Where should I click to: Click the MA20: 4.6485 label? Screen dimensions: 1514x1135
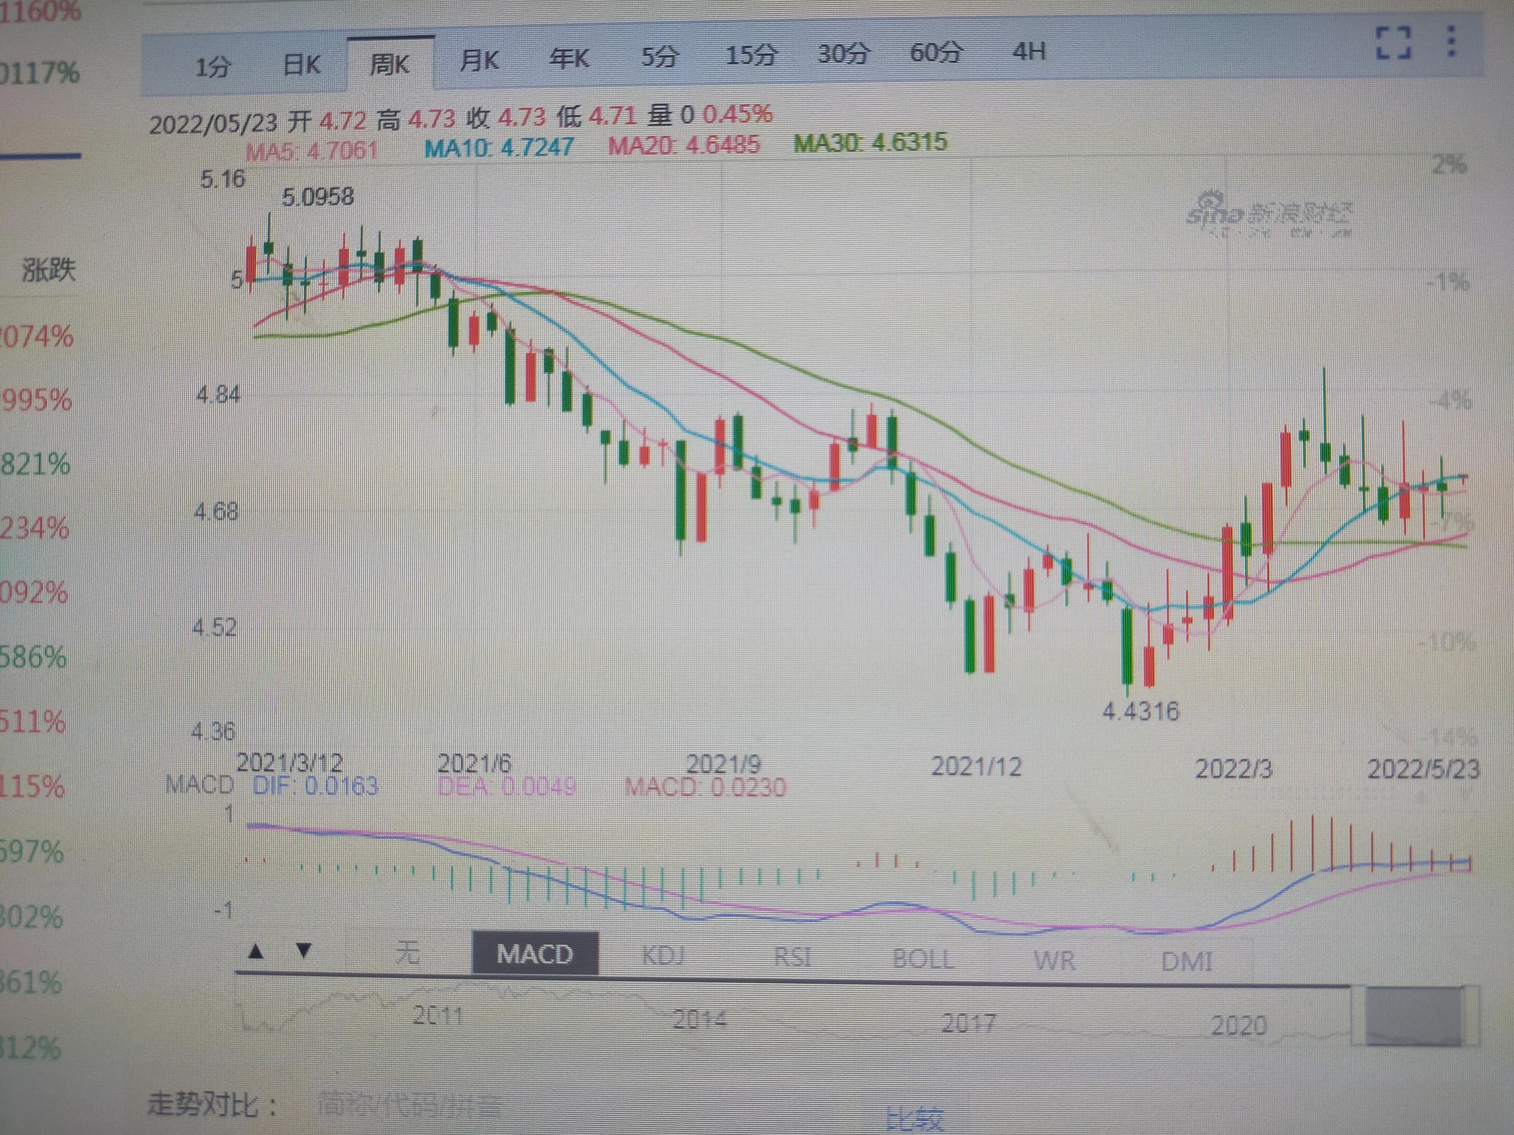pyautogui.click(x=684, y=145)
